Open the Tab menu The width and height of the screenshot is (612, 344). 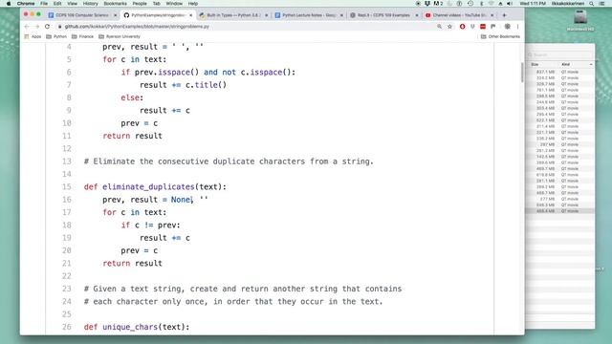[x=157, y=4]
